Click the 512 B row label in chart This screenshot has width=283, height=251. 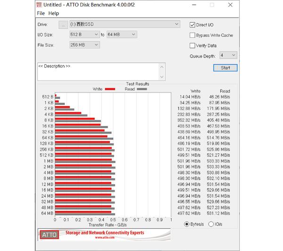(x=48, y=97)
